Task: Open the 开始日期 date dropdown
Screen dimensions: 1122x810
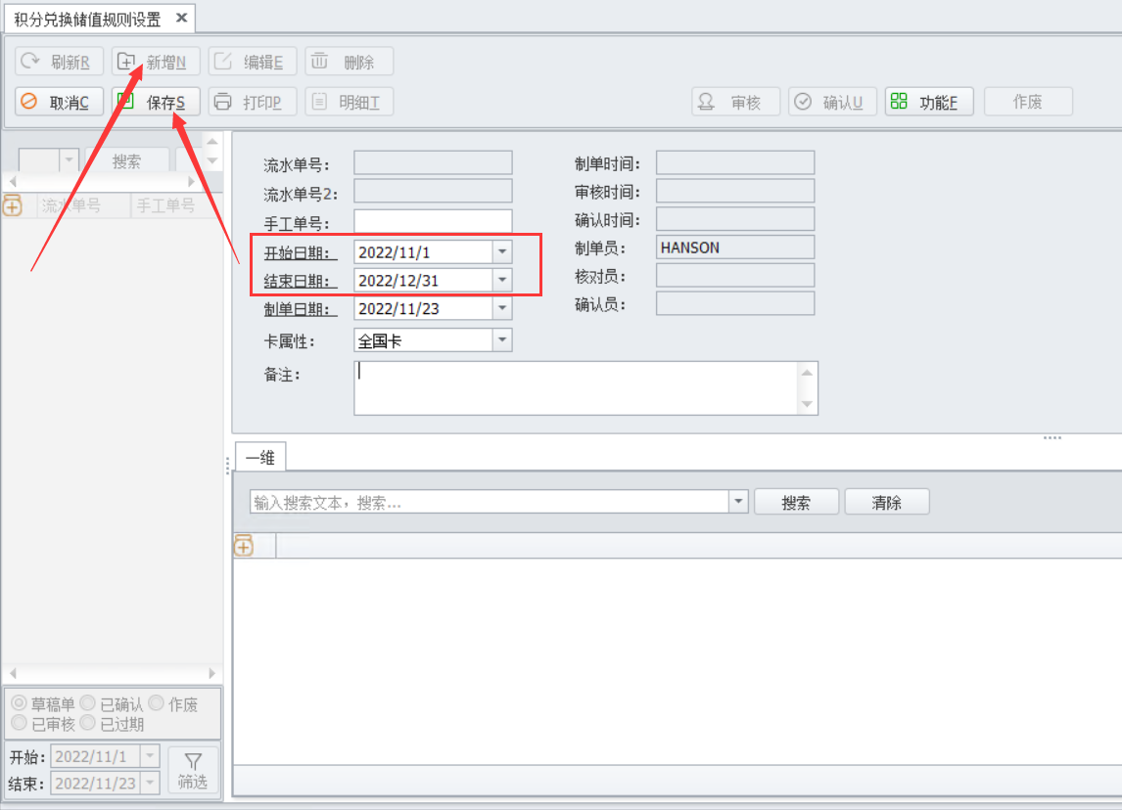Action: pyautogui.click(x=501, y=252)
